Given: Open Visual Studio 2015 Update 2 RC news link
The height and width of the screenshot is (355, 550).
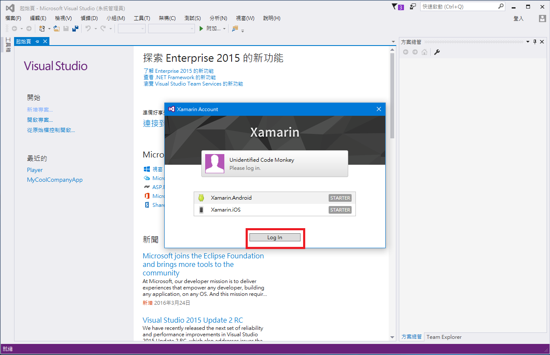Looking at the screenshot, I should [193, 320].
